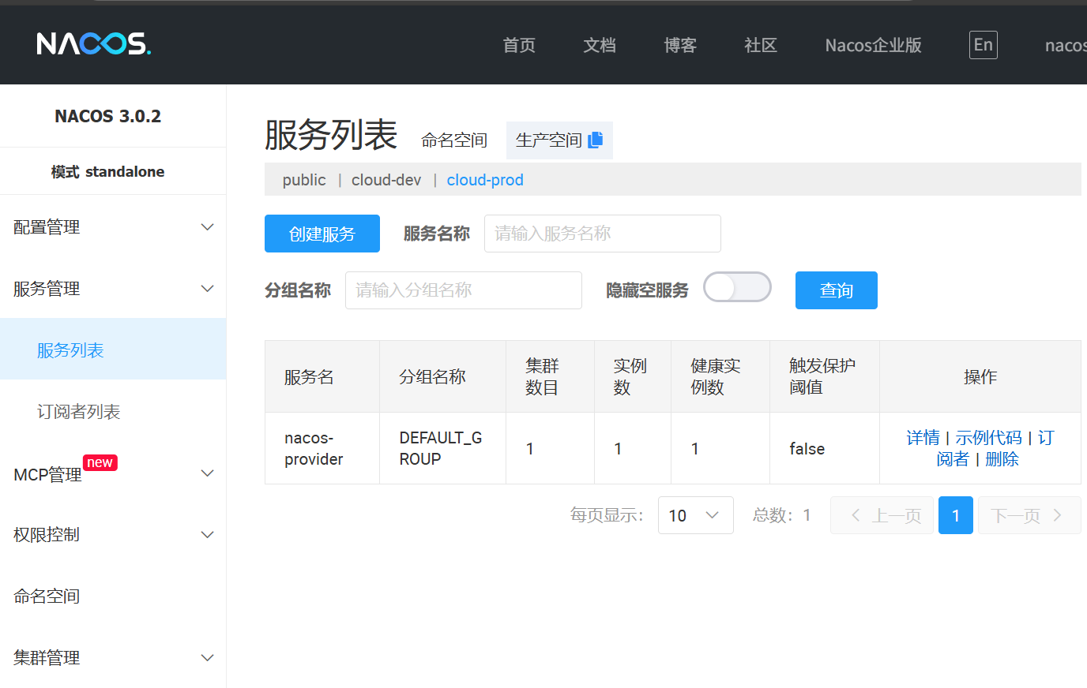Click the 创建服务 button

(x=322, y=234)
